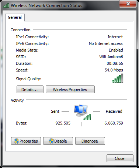Disable the wireless connection
Viewport: 139px width, 168px height.
click(x=58, y=141)
